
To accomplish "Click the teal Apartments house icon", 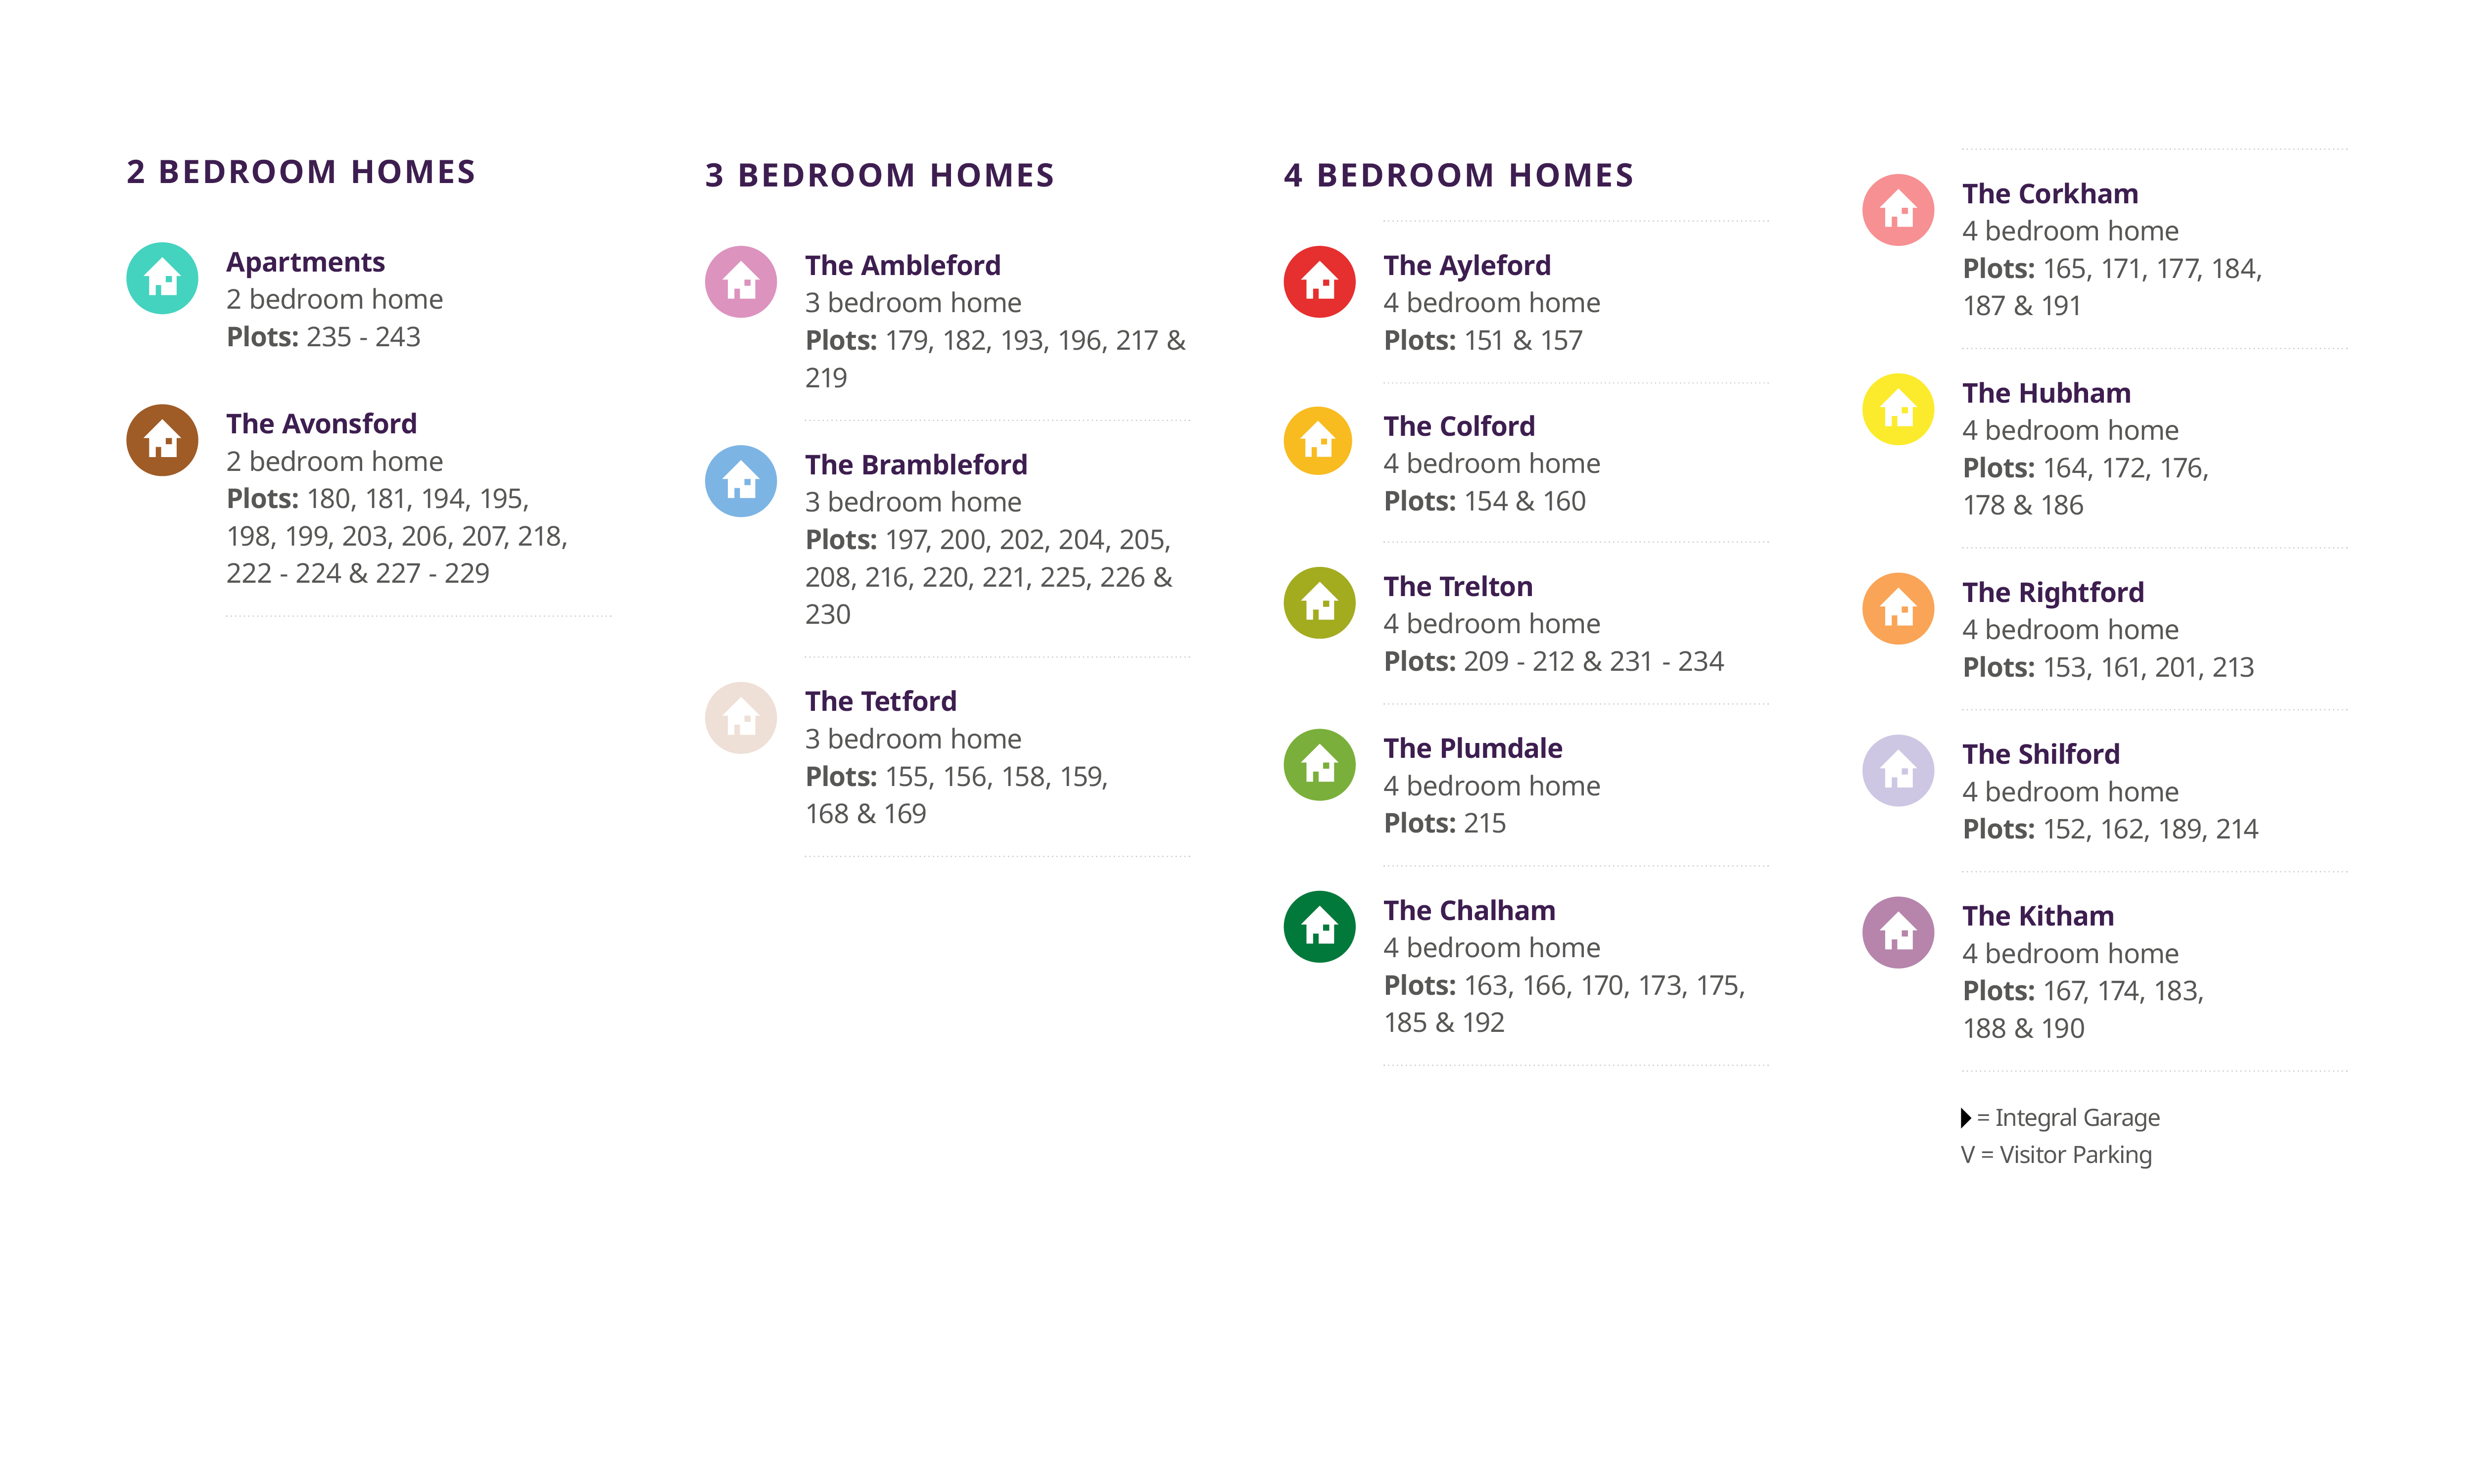I will tap(162, 278).
